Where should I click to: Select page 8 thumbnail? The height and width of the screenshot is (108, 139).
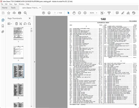tap(18, 90)
